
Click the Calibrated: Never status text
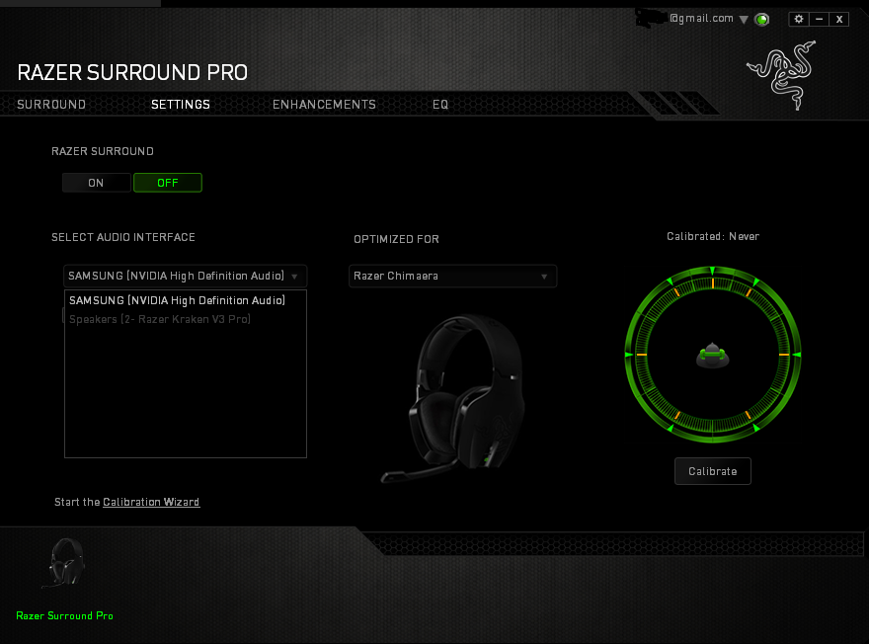[x=713, y=237]
